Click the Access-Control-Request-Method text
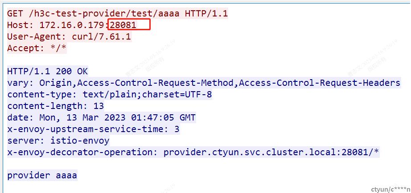Viewport: 411px width, 193px height. (x=155, y=83)
